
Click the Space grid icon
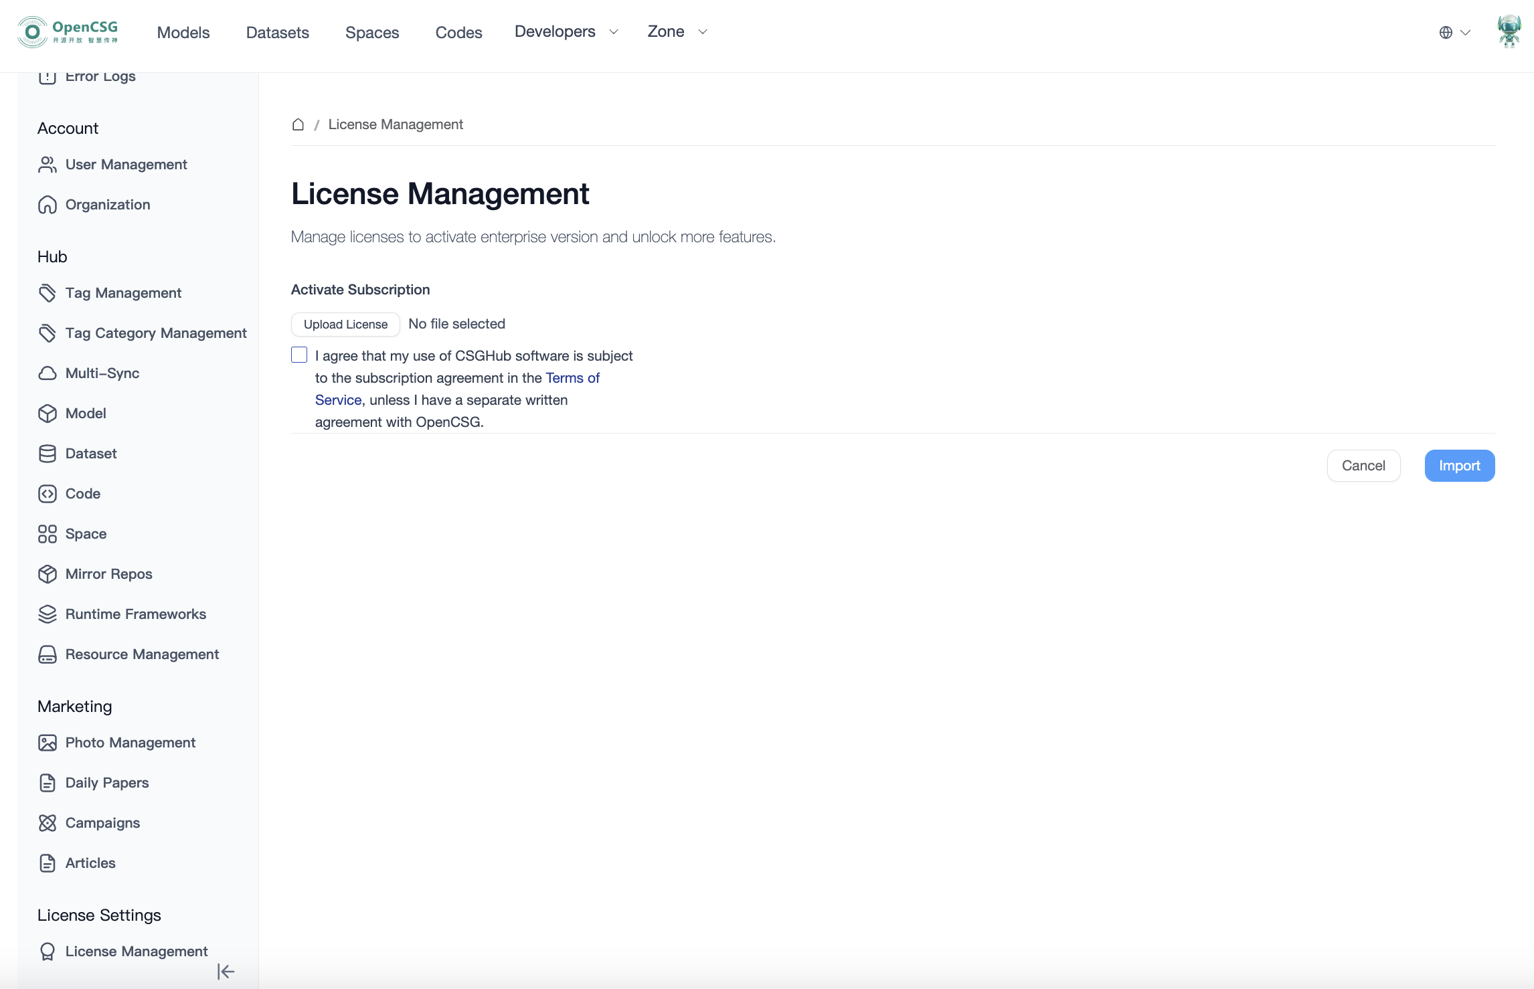(48, 534)
